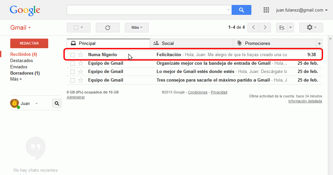The width and height of the screenshot is (333, 175).
Task: Click inside the mail search field
Action: point(147,10)
